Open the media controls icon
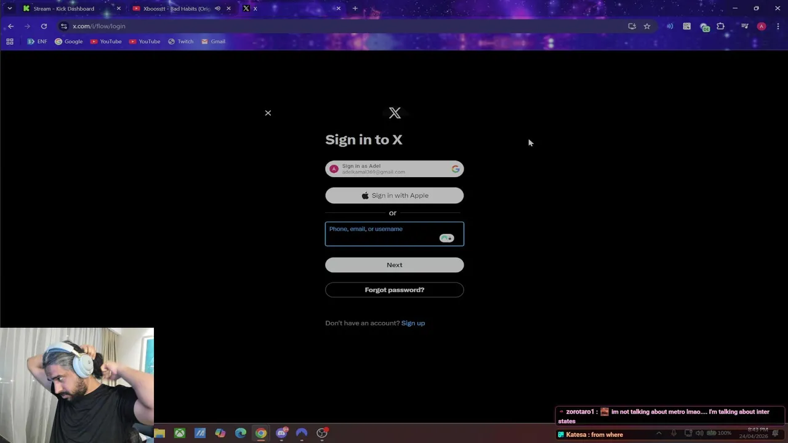Viewport: 788px width, 443px height. click(744, 26)
